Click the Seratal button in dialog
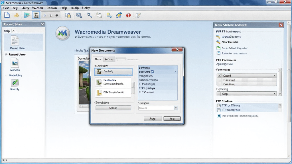The height and width of the screenshot is (164, 292). (113, 108)
